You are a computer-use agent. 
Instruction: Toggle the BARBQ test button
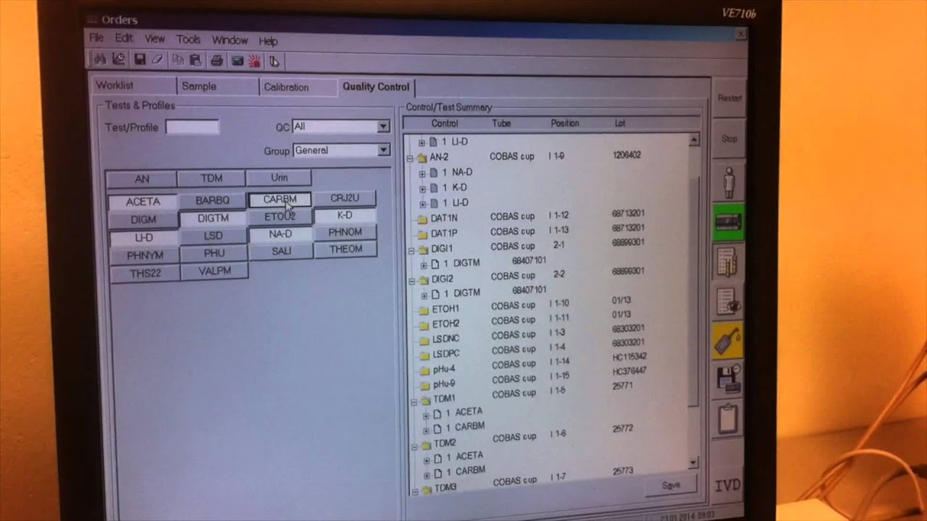point(212,200)
